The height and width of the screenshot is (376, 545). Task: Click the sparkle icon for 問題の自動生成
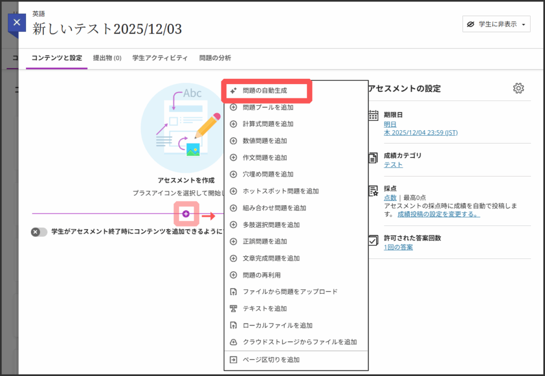pos(233,90)
